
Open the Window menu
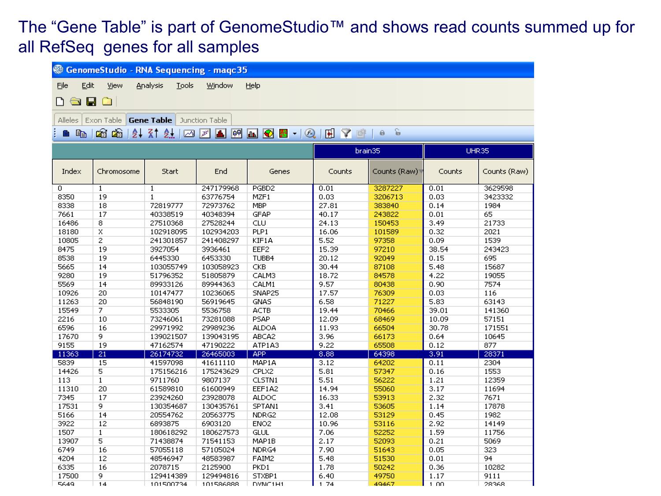[x=219, y=86]
